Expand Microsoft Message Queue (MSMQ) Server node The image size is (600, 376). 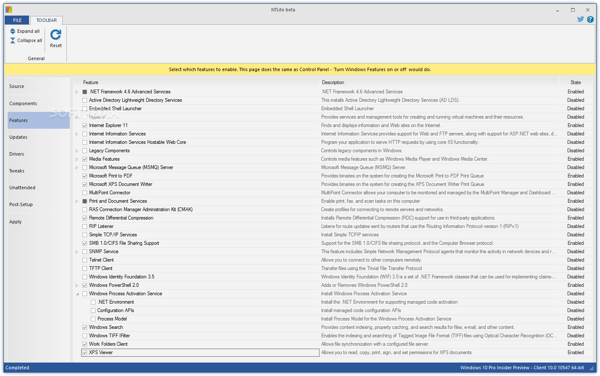coord(77,167)
